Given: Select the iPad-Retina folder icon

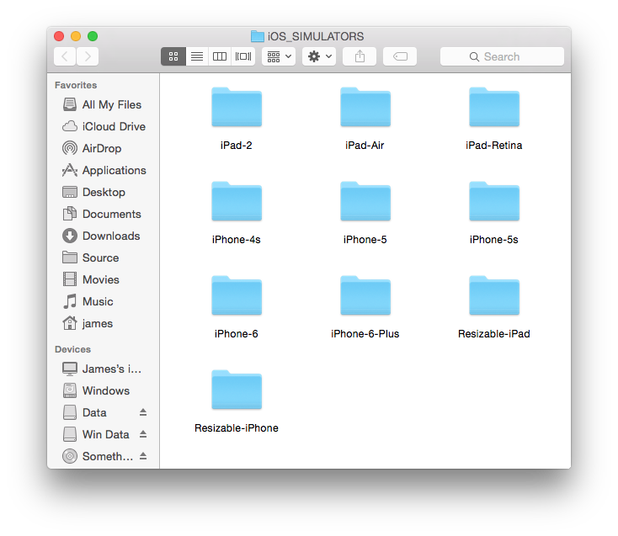Looking at the screenshot, I should pos(494,107).
